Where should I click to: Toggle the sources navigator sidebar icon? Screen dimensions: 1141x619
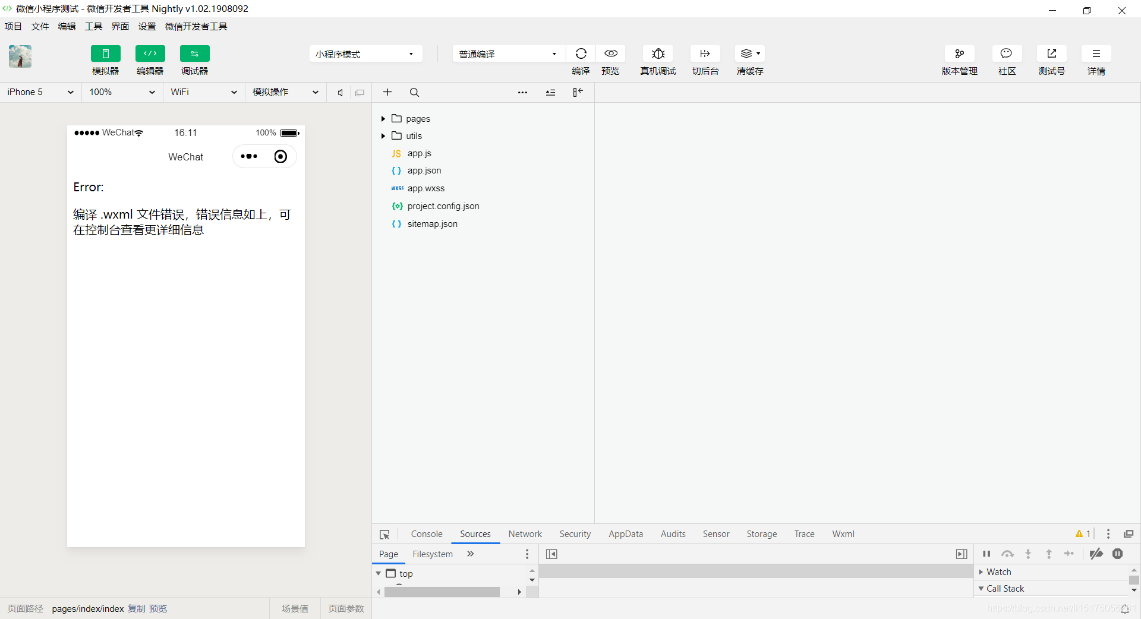click(x=551, y=554)
